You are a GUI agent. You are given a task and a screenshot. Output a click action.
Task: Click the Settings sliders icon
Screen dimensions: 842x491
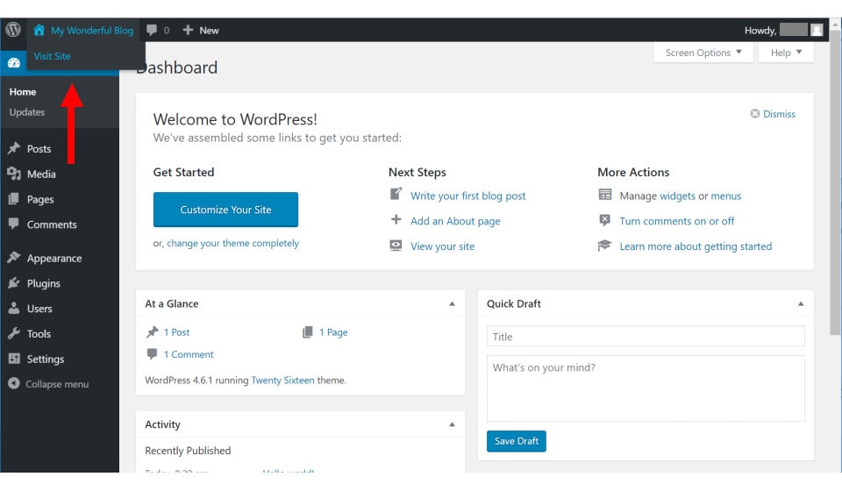14,359
